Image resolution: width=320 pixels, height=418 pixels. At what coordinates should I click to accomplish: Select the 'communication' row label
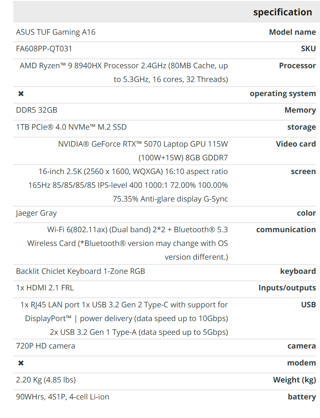(x=286, y=230)
